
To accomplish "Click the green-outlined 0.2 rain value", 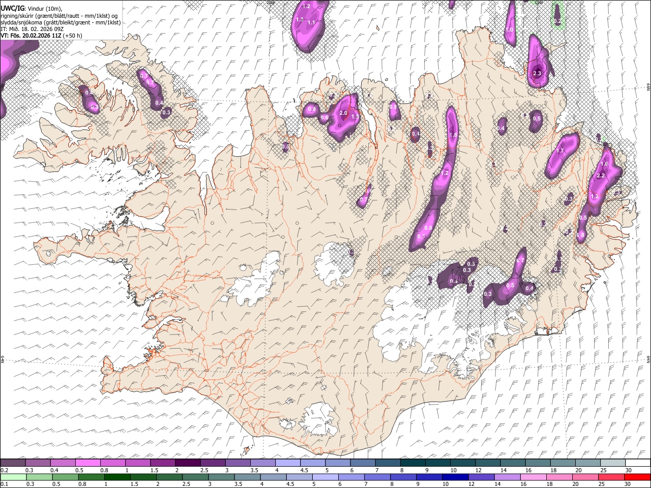I will (558, 21).
